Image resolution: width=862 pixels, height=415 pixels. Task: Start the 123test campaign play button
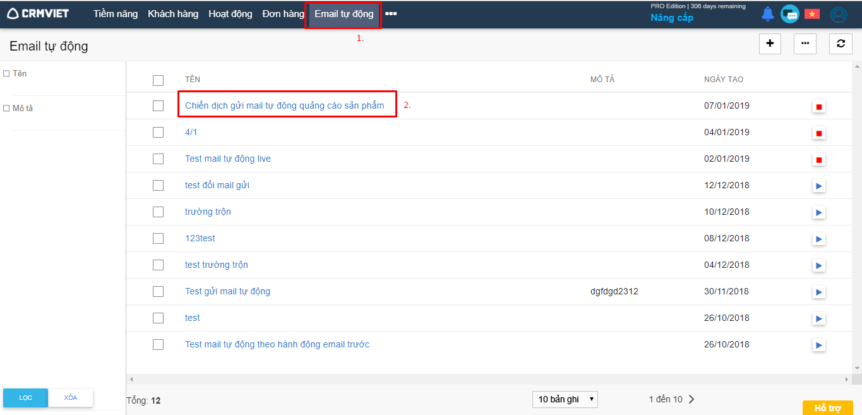coord(818,239)
